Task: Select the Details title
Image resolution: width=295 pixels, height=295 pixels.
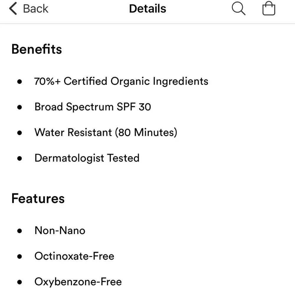Action: point(147,9)
